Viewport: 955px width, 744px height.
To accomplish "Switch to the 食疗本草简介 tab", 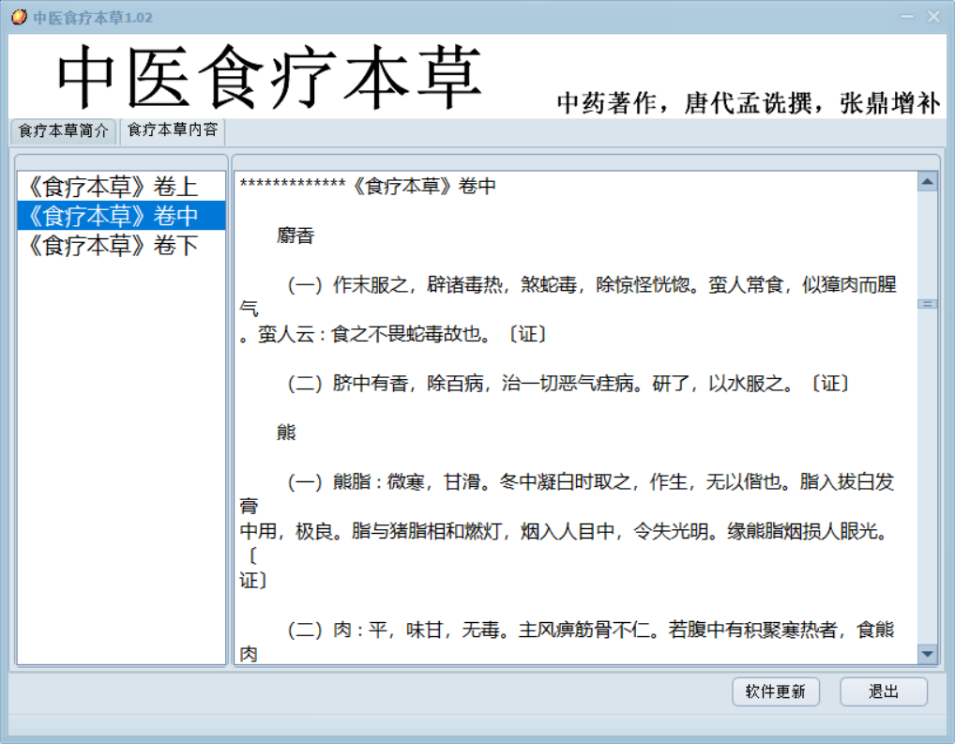I will [x=64, y=130].
